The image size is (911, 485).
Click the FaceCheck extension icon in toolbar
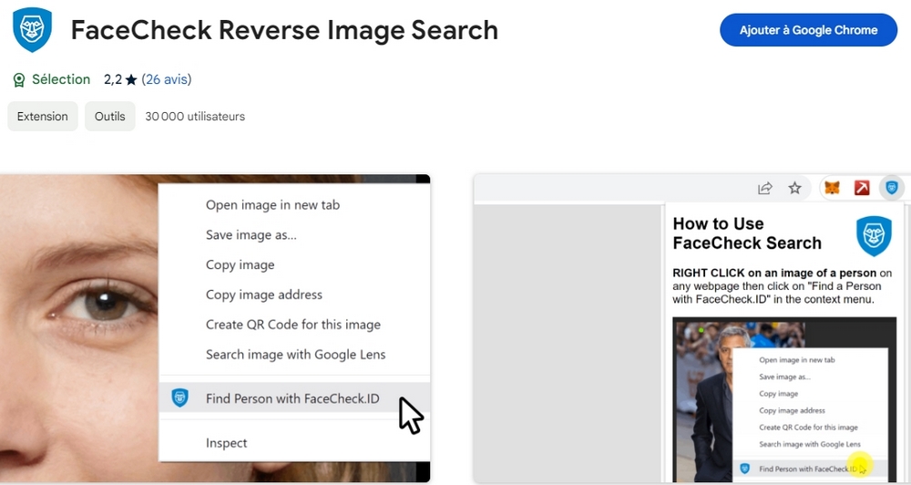(892, 188)
